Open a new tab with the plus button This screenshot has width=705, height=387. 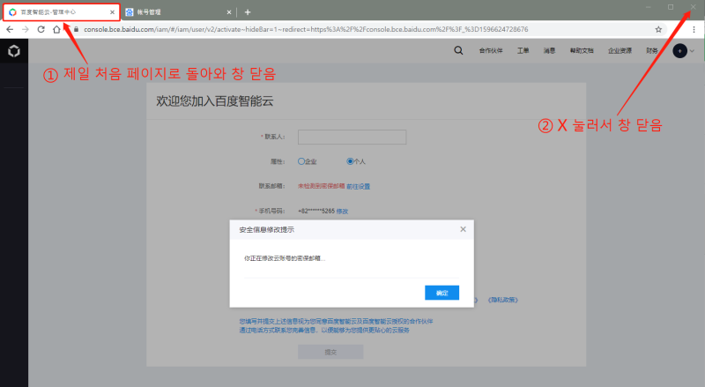248,12
